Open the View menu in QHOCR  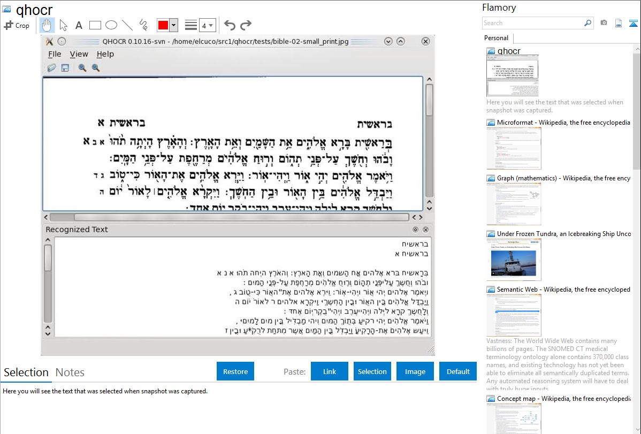pyautogui.click(x=79, y=54)
